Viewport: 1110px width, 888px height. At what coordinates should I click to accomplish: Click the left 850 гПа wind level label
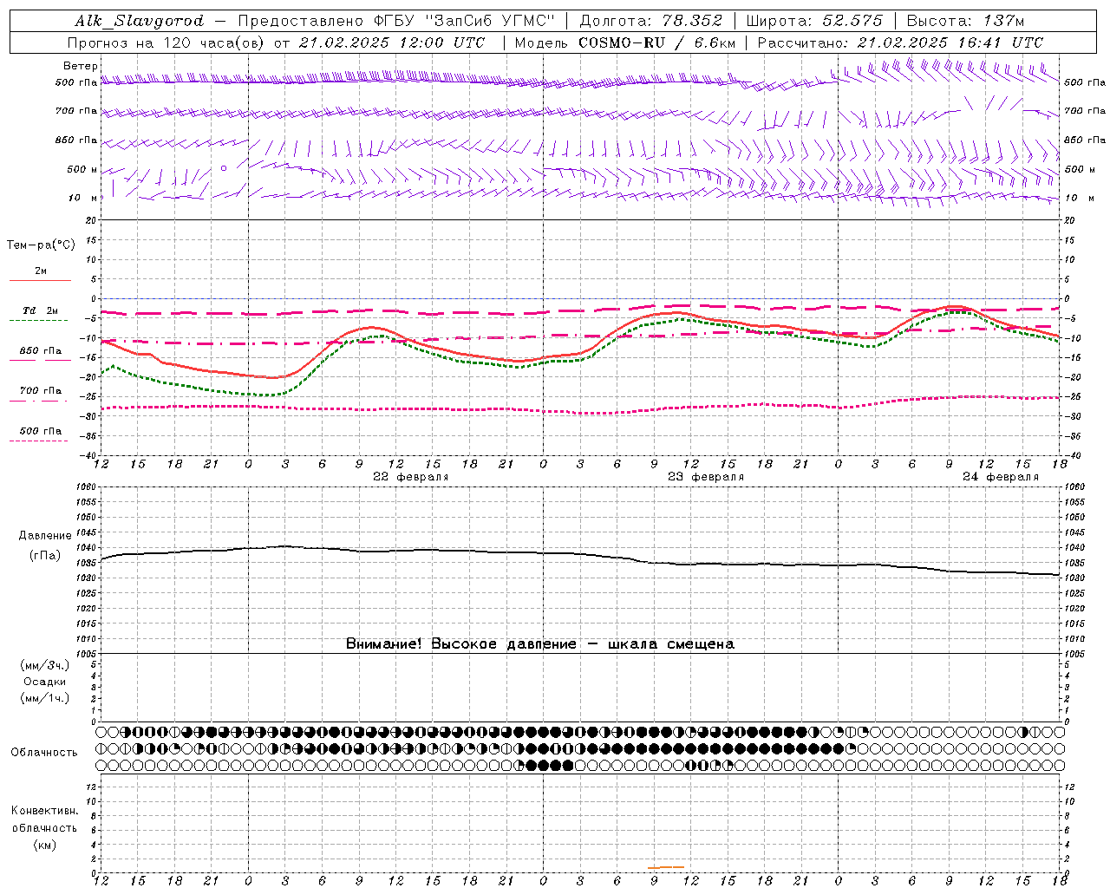click(x=76, y=140)
